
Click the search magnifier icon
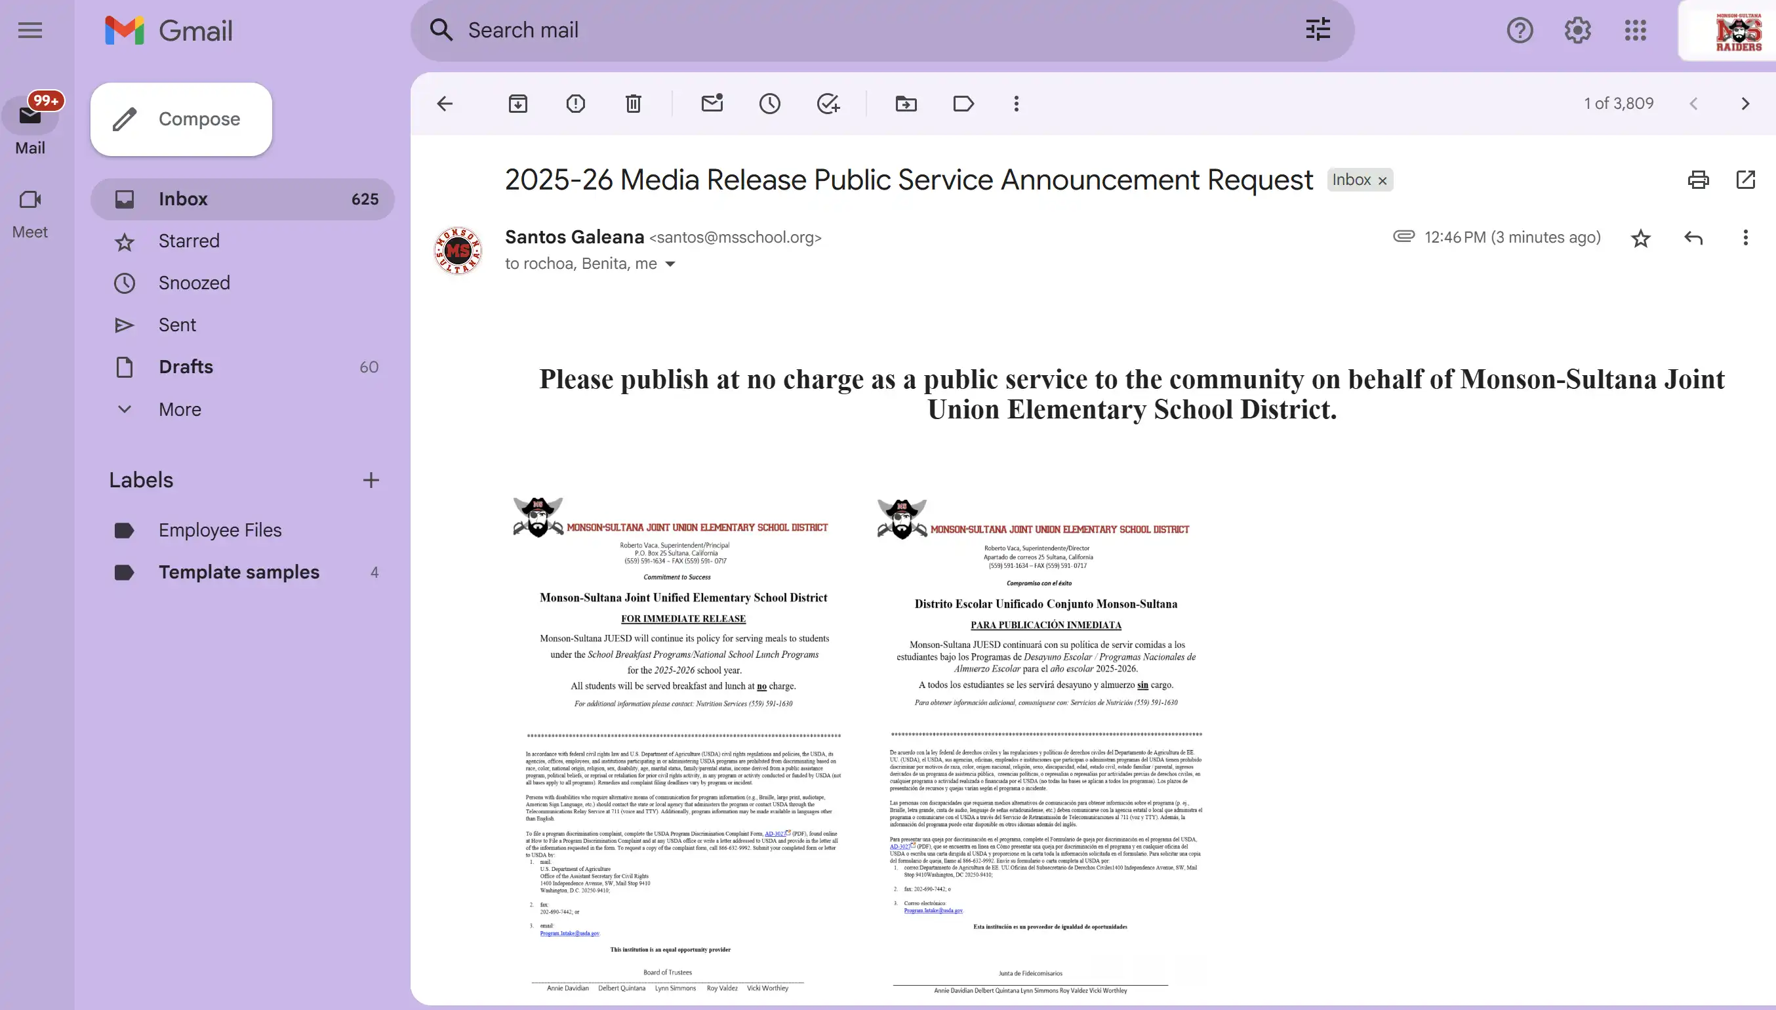click(442, 30)
